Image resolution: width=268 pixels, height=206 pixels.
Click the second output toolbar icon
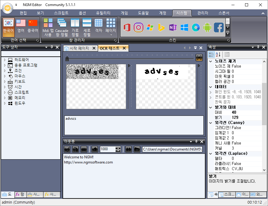[x=75, y=149]
